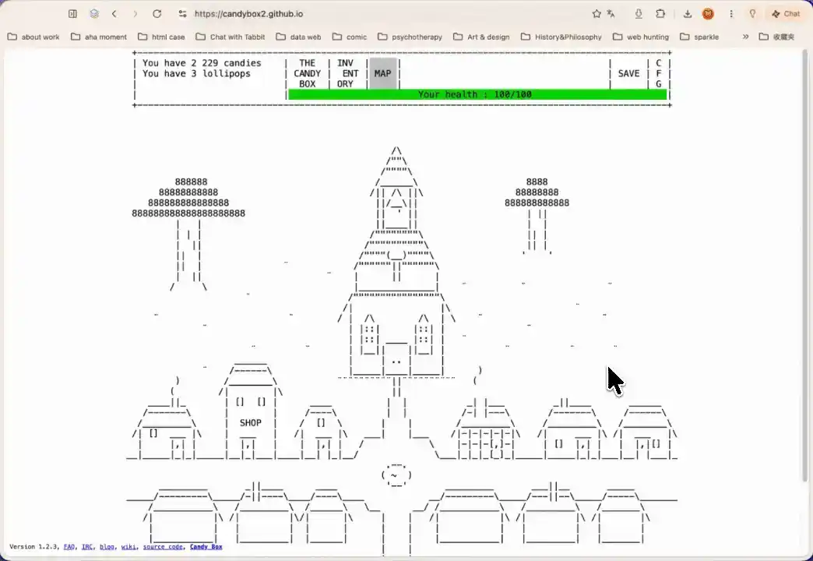The image size is (813, 561).
Task: Open the 'Chat with Tabbit' bookmark folder
Action: pos(231,37)
